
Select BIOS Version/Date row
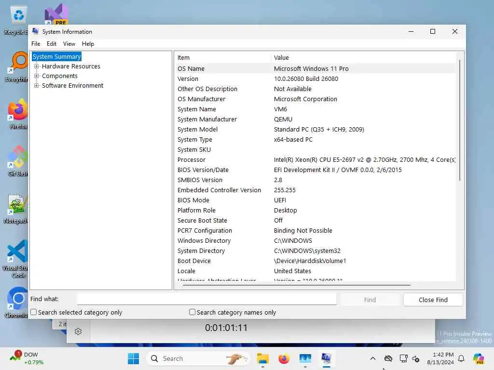click(x=315, y=170)
